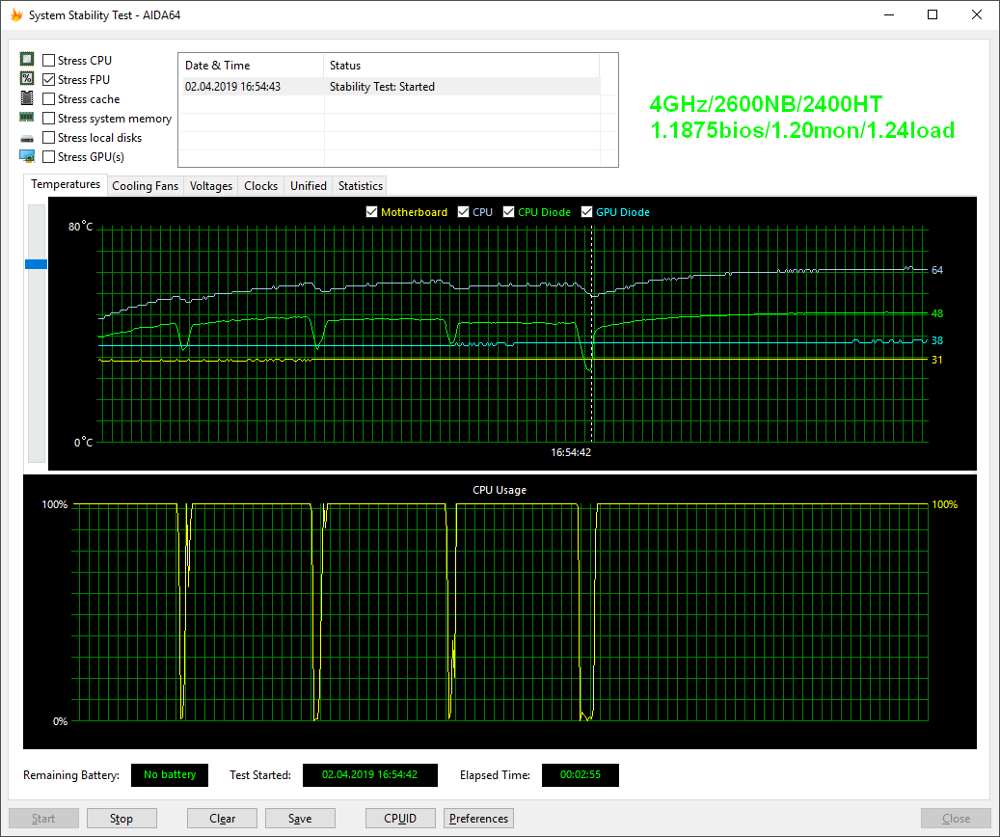Screen dimensions: 1000x837
Task: Click the 16:54:42 marker in temperature graph
Action: (571, 452)
